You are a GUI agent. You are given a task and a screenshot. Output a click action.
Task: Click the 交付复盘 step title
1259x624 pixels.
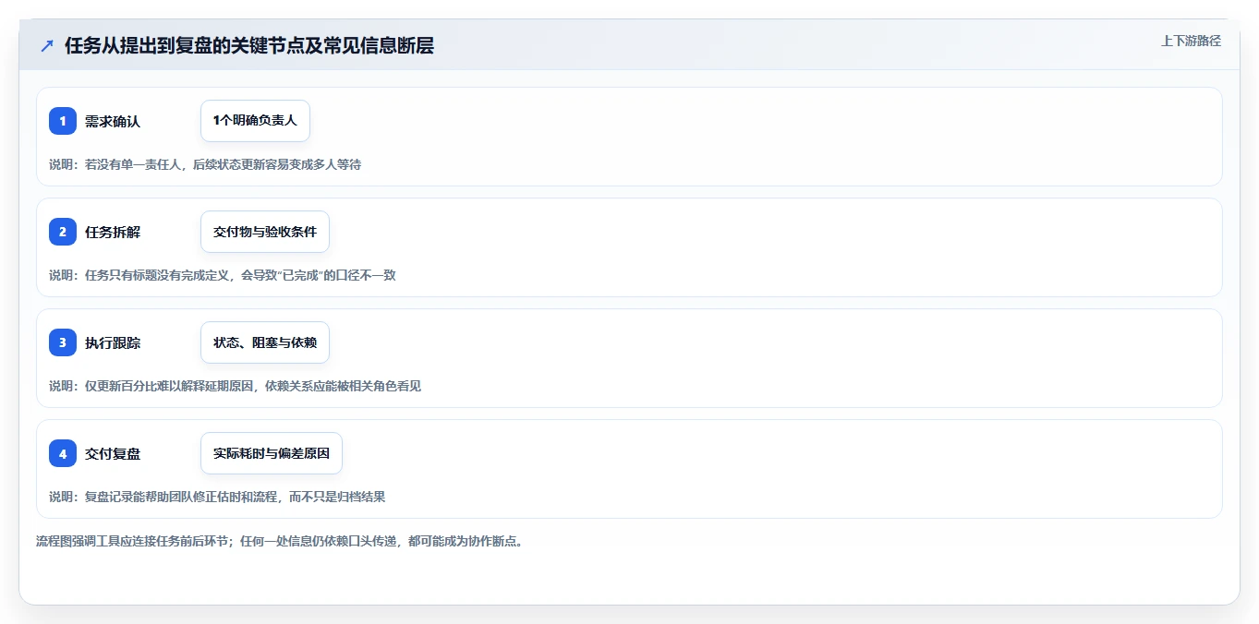[113, 453]
